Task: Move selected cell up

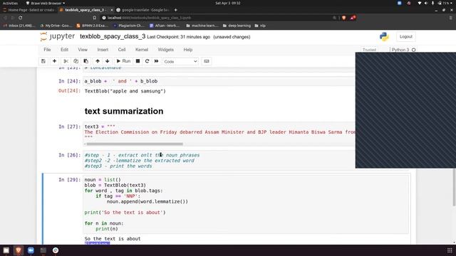Action: pos(98,61)
